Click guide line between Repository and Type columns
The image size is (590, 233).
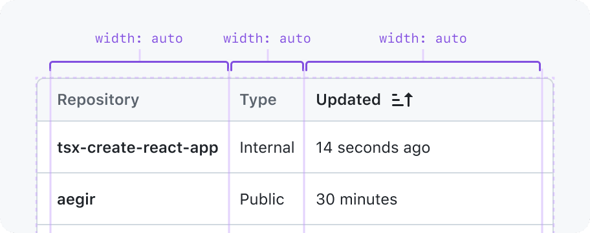coord(229,151)
